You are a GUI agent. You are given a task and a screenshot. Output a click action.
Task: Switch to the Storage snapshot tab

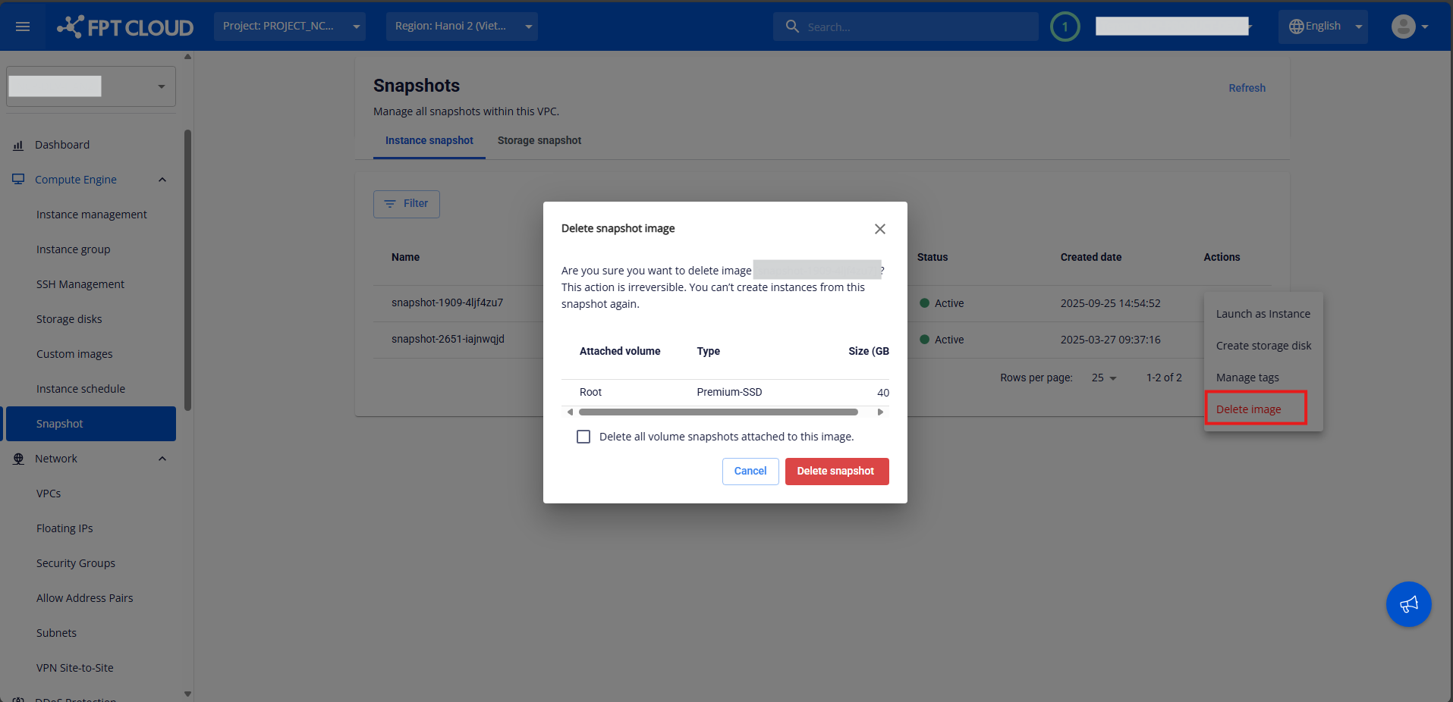[539, 140]
